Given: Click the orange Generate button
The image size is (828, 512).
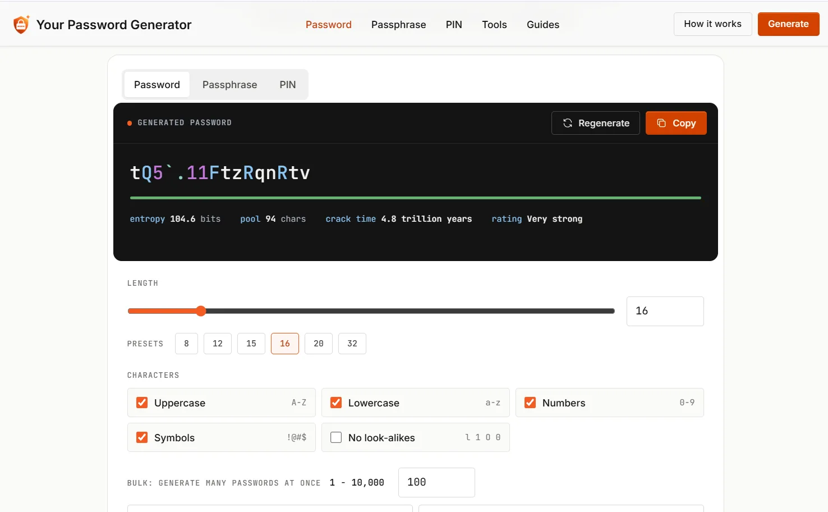Looking at the screenshot, I should 788,24.
